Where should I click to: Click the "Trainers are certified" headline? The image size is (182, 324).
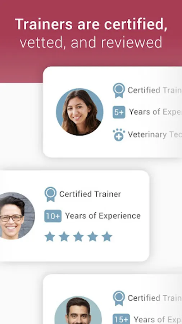[x=91, y=24]
